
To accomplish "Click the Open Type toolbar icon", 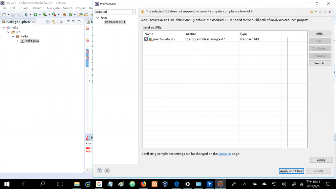I will pyautogui.click(x=81, y=14).
